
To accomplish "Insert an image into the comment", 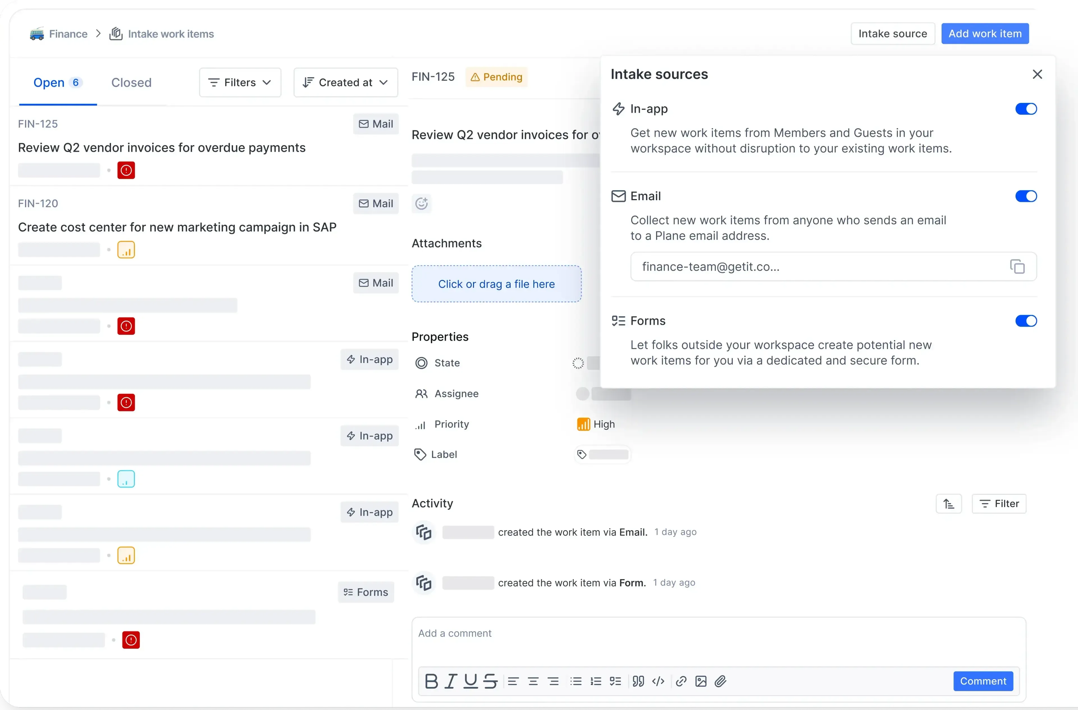I will 701,681.
